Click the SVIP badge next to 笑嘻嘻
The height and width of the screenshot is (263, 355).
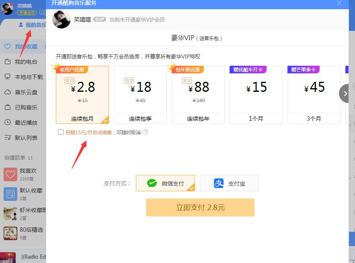tap(100, 19)
